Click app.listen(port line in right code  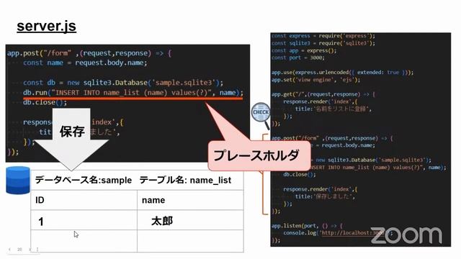307,226
